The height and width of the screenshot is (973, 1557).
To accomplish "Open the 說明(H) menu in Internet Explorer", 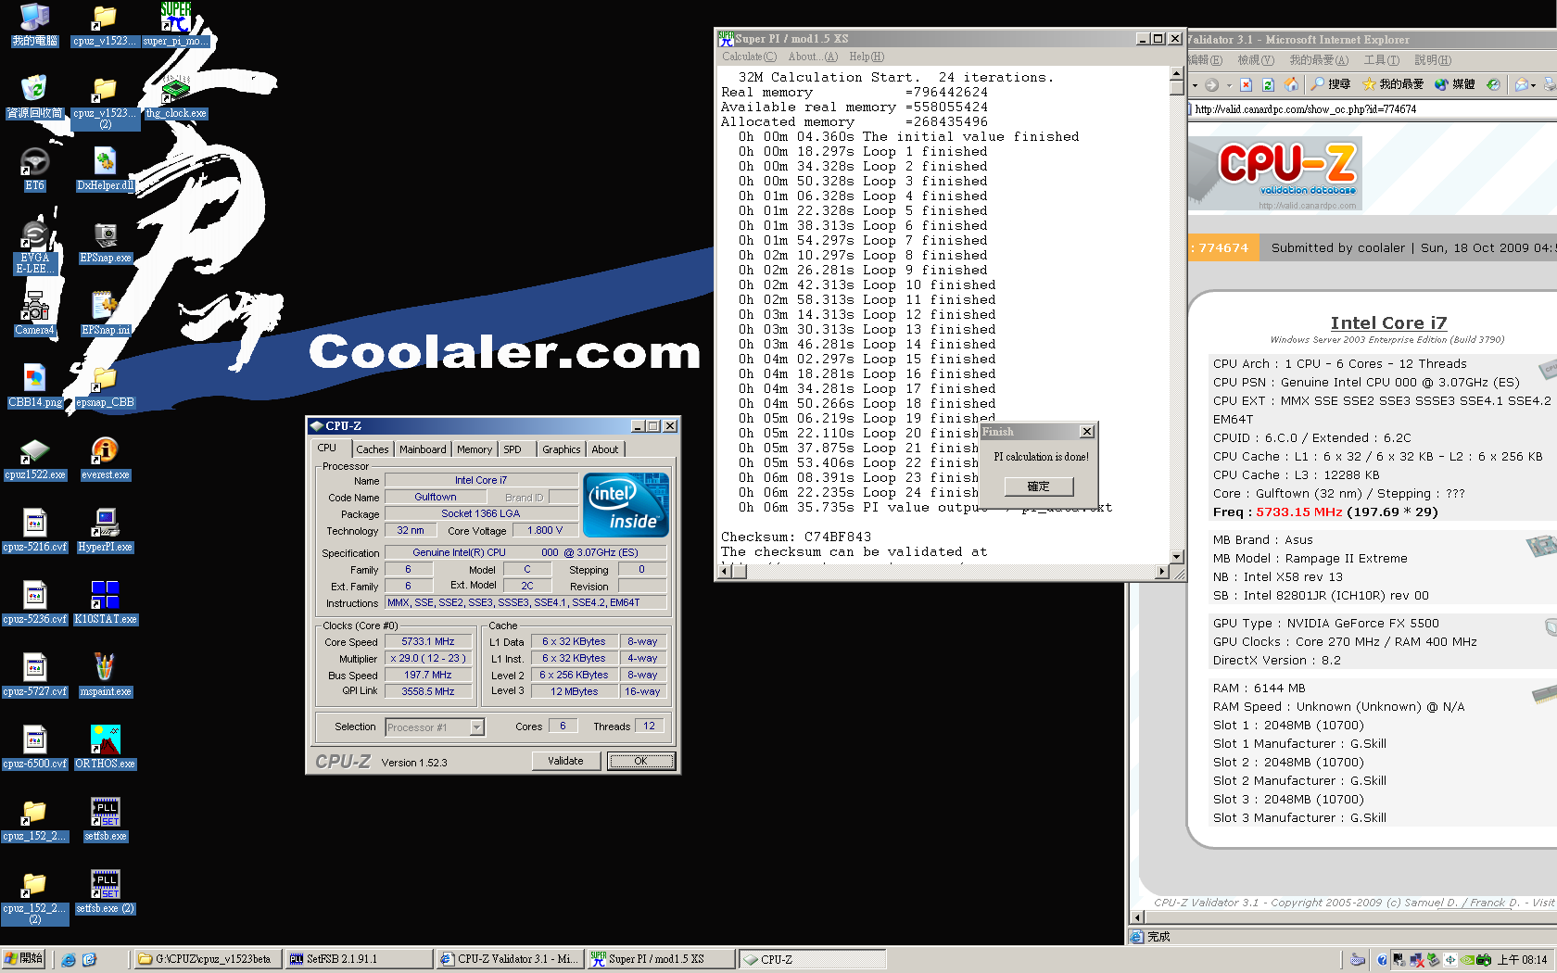I will click(1433, 60).
